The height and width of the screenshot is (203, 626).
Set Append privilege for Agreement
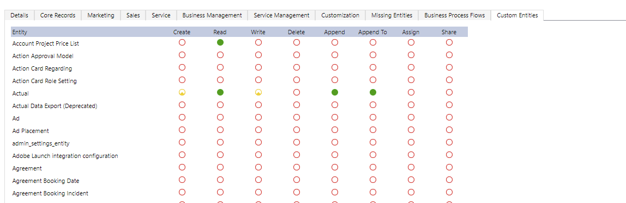[335, 167]
